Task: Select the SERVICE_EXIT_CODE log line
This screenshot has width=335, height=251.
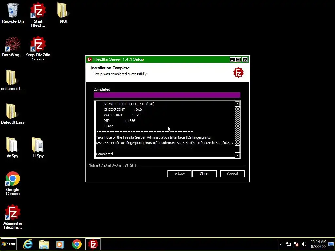Action: tap(129, 104)
